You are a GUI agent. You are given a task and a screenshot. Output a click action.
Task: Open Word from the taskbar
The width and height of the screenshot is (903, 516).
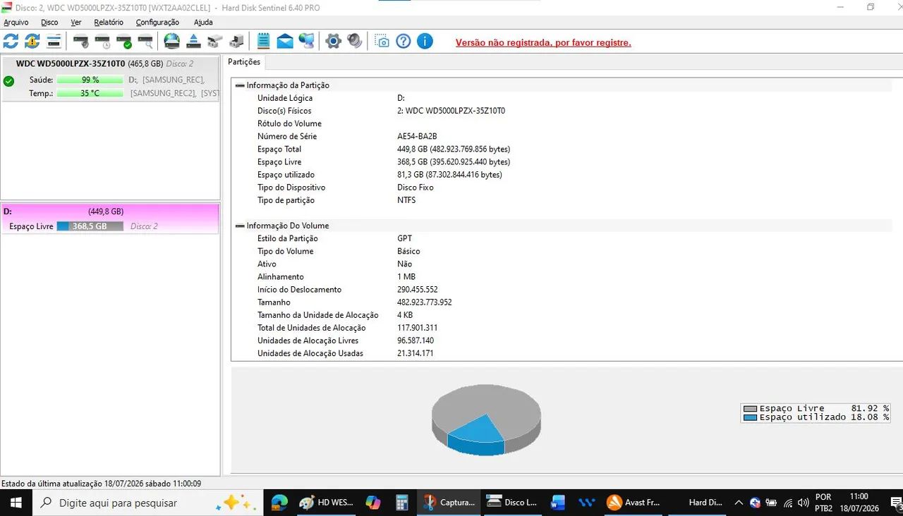pos(558,503)
